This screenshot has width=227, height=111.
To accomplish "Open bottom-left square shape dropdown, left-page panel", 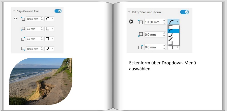I will click(49, 29).
